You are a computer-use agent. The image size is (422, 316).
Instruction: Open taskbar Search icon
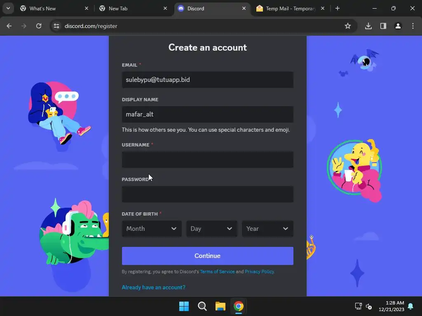[x=202, y=306]
